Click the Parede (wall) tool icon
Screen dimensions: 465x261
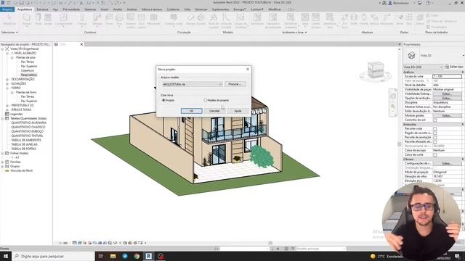coord(27,17)
